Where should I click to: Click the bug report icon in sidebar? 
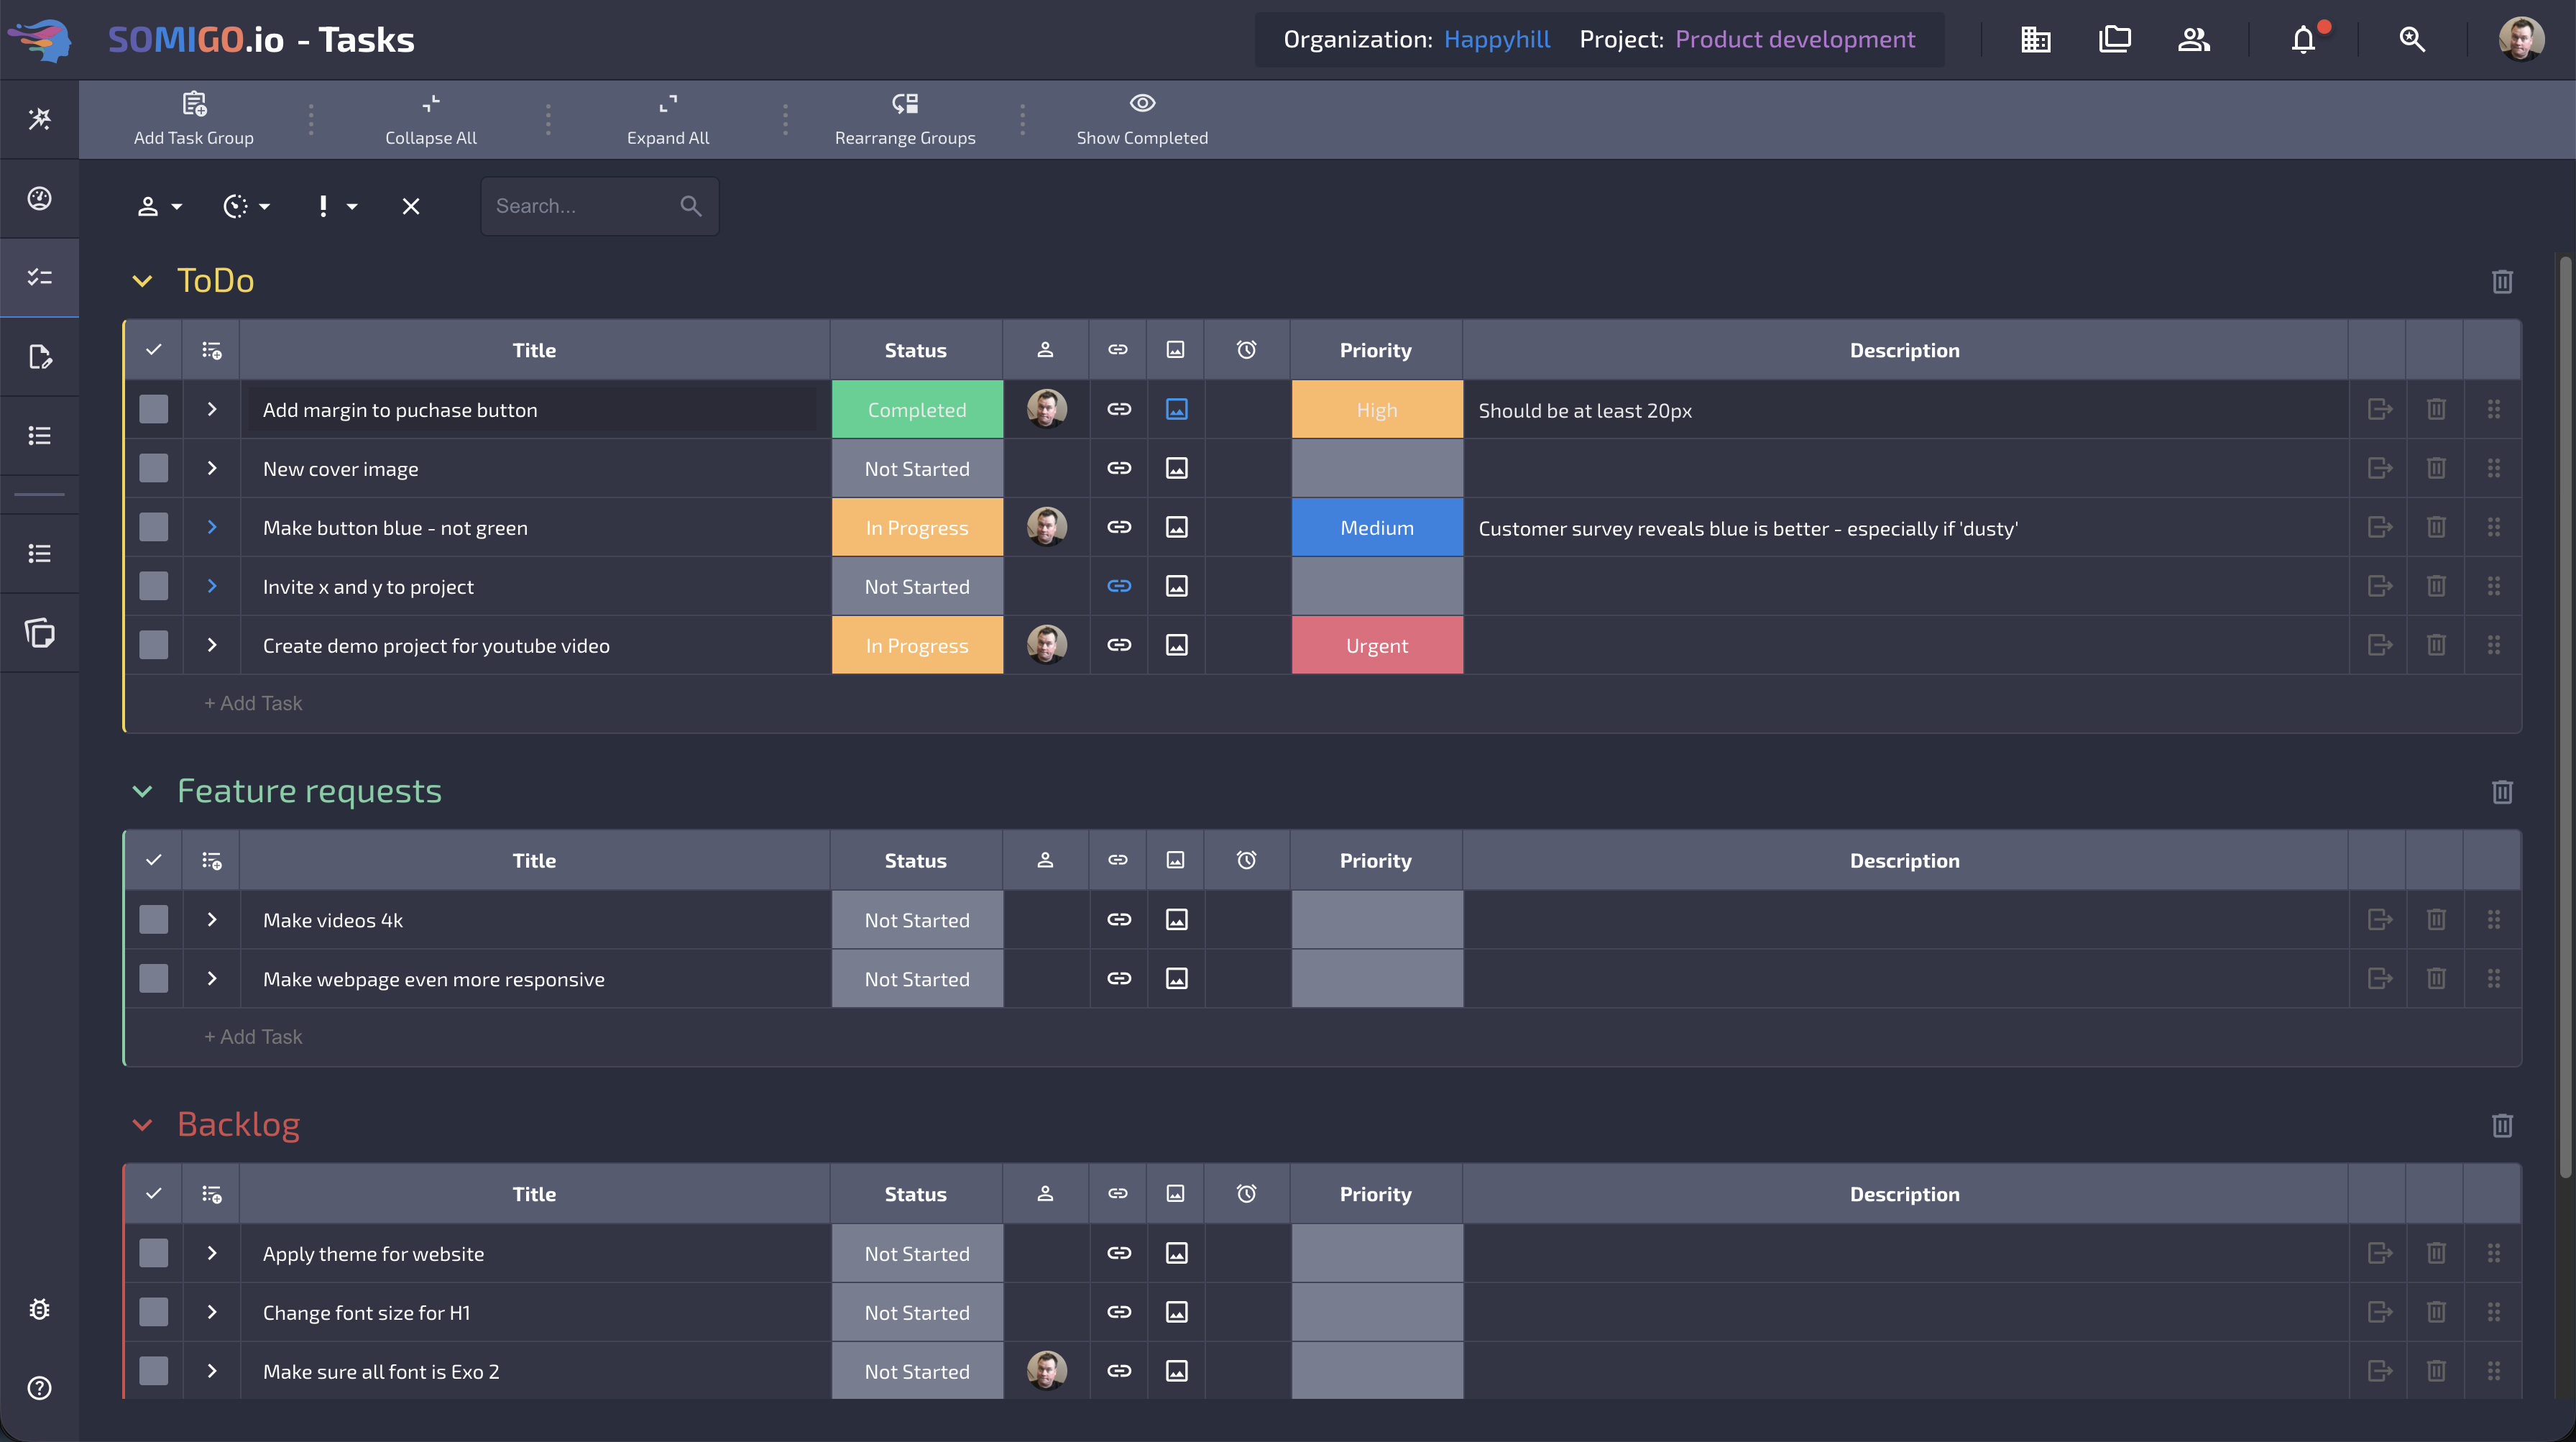40,1309
